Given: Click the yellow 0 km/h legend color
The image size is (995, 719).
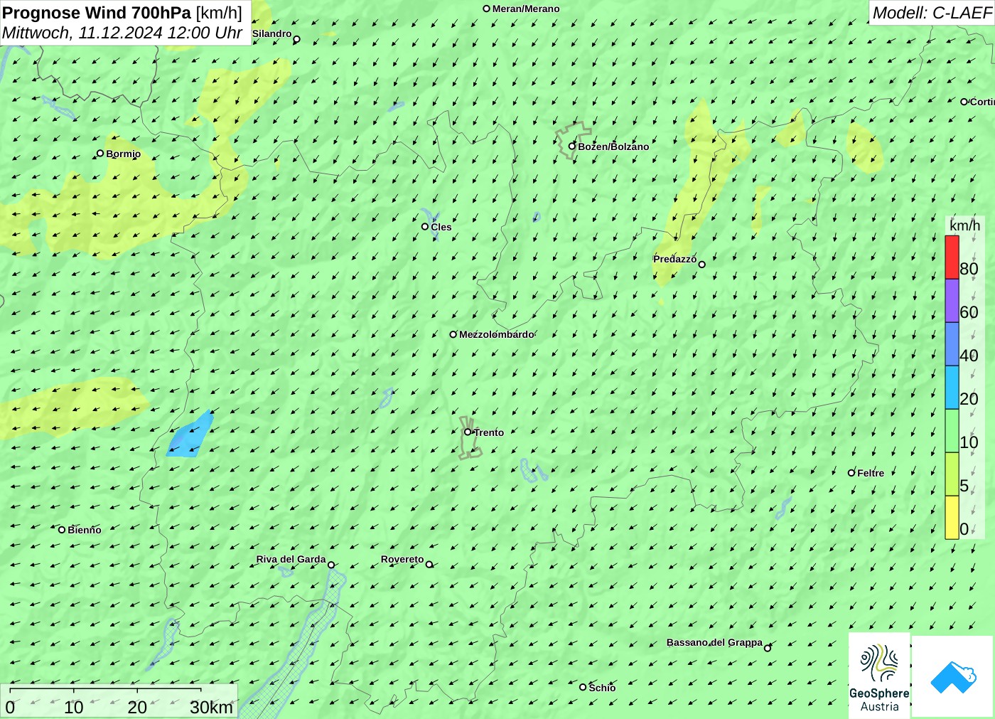Looking at the screenshot, I should [x=952, y=518].
